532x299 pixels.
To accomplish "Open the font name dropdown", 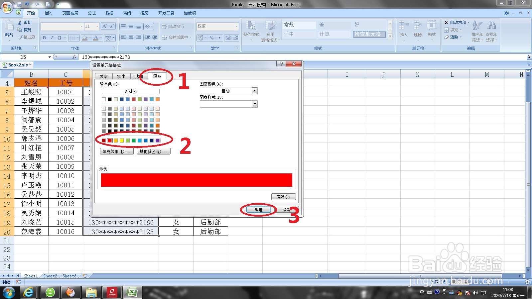I will tap(81, 26).
